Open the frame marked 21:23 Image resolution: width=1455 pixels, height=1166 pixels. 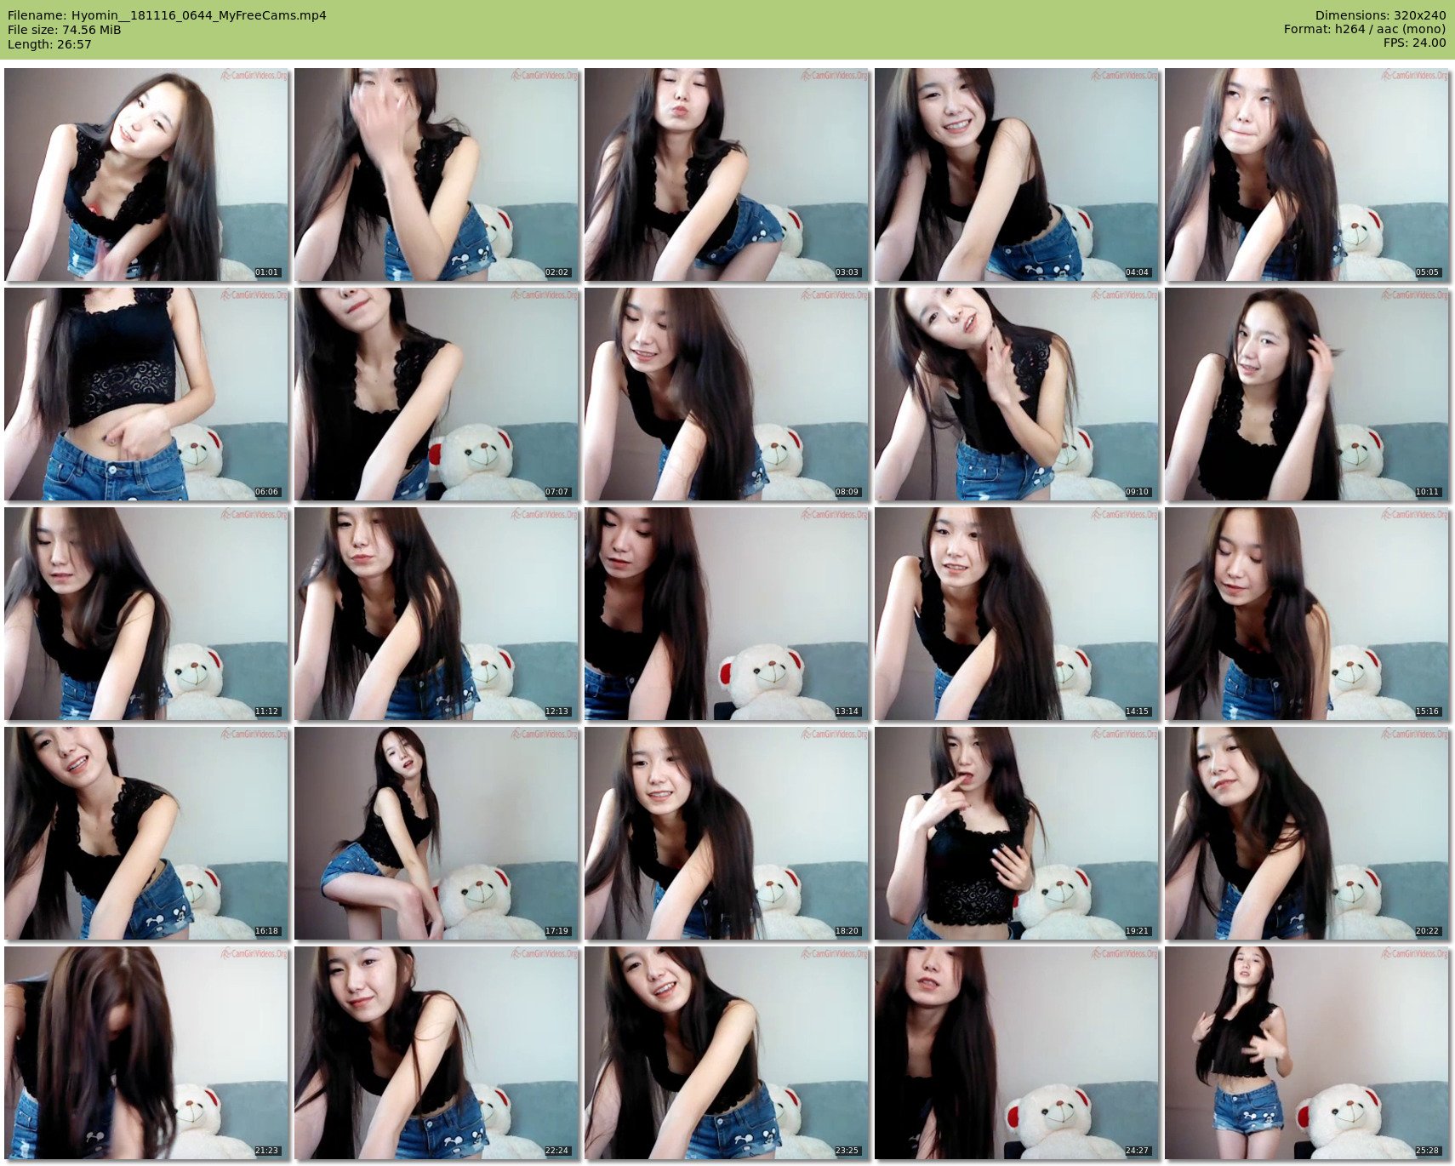[146, 1053]
